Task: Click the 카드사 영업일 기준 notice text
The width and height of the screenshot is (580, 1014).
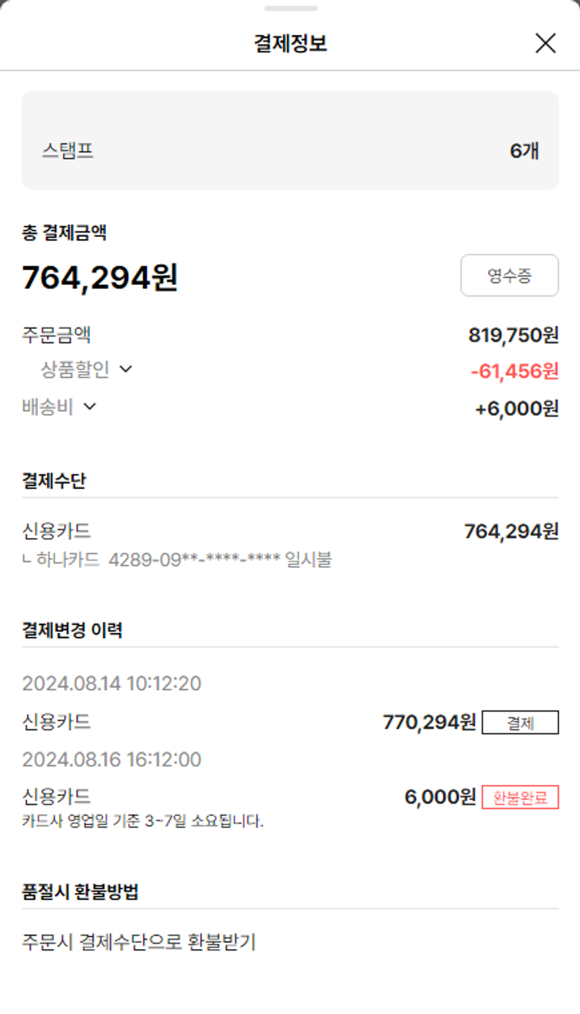Action: (143, 821)
